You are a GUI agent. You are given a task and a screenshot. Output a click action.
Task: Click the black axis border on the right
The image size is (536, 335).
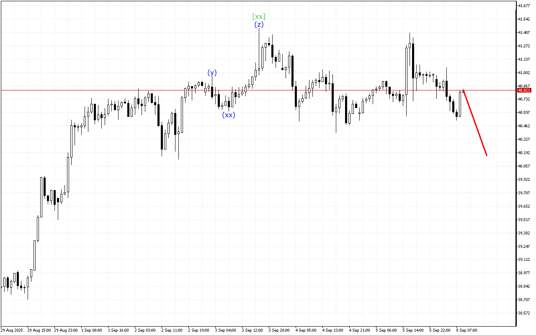(x=516, y=167)
